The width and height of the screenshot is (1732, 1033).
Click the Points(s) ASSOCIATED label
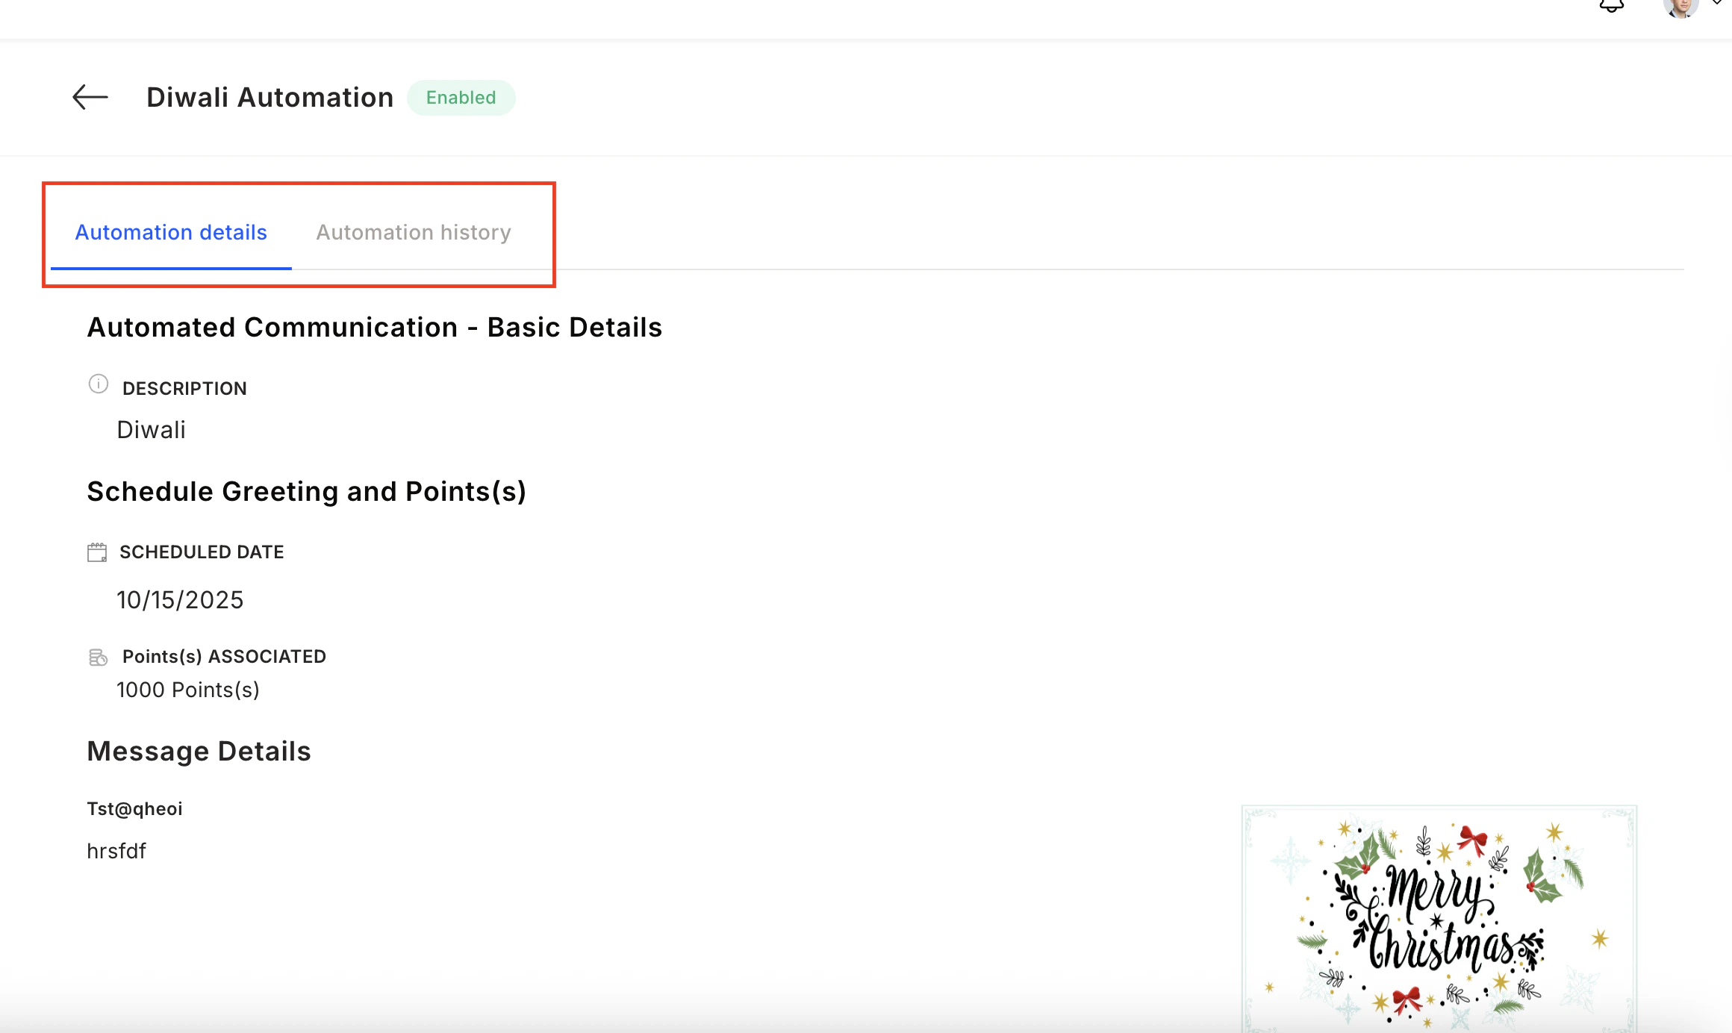coord(225,657)
